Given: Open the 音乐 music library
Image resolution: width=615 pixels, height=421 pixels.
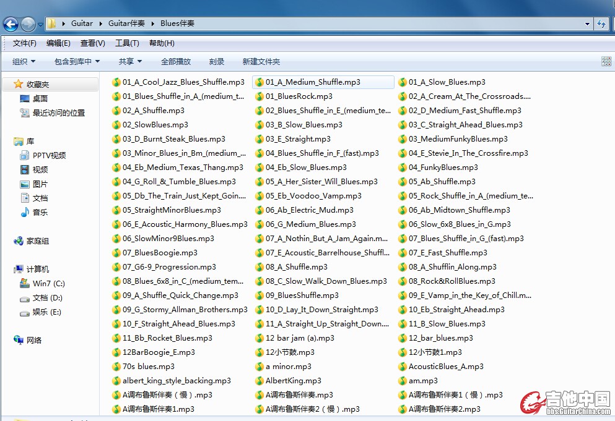Looking at the screenshot, I should [x=40, y=213].
